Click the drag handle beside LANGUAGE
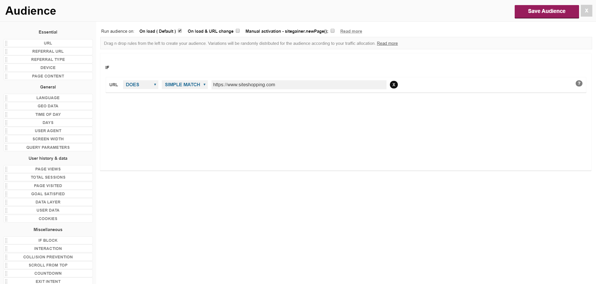The height and width of the screenshot is (284, 596). tap(6, 98)
